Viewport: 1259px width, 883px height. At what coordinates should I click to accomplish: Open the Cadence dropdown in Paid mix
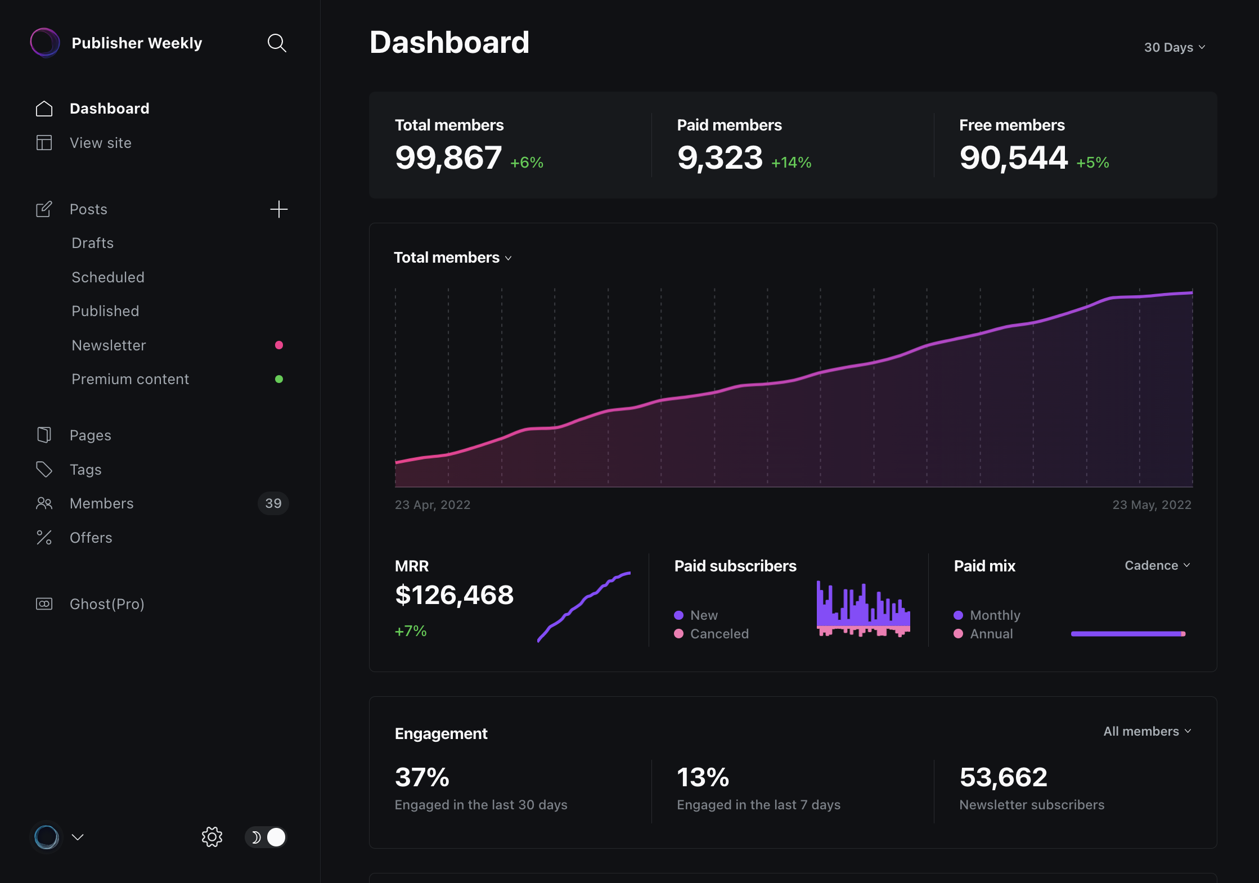pyautogui.click(x=1158, y=565)
